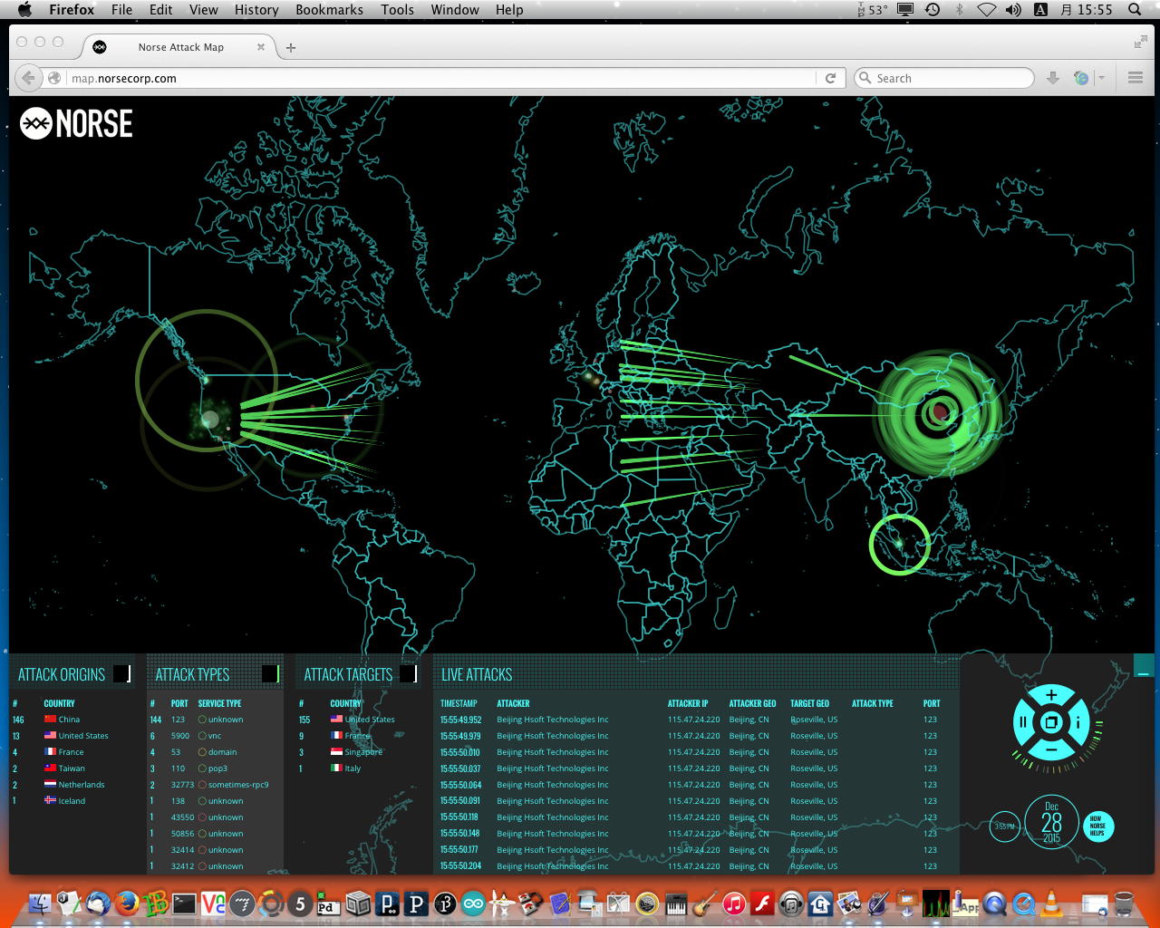Open iTunes from the Dock
The height and width of the screenshot is (928, 1160).
pos(734,904)
